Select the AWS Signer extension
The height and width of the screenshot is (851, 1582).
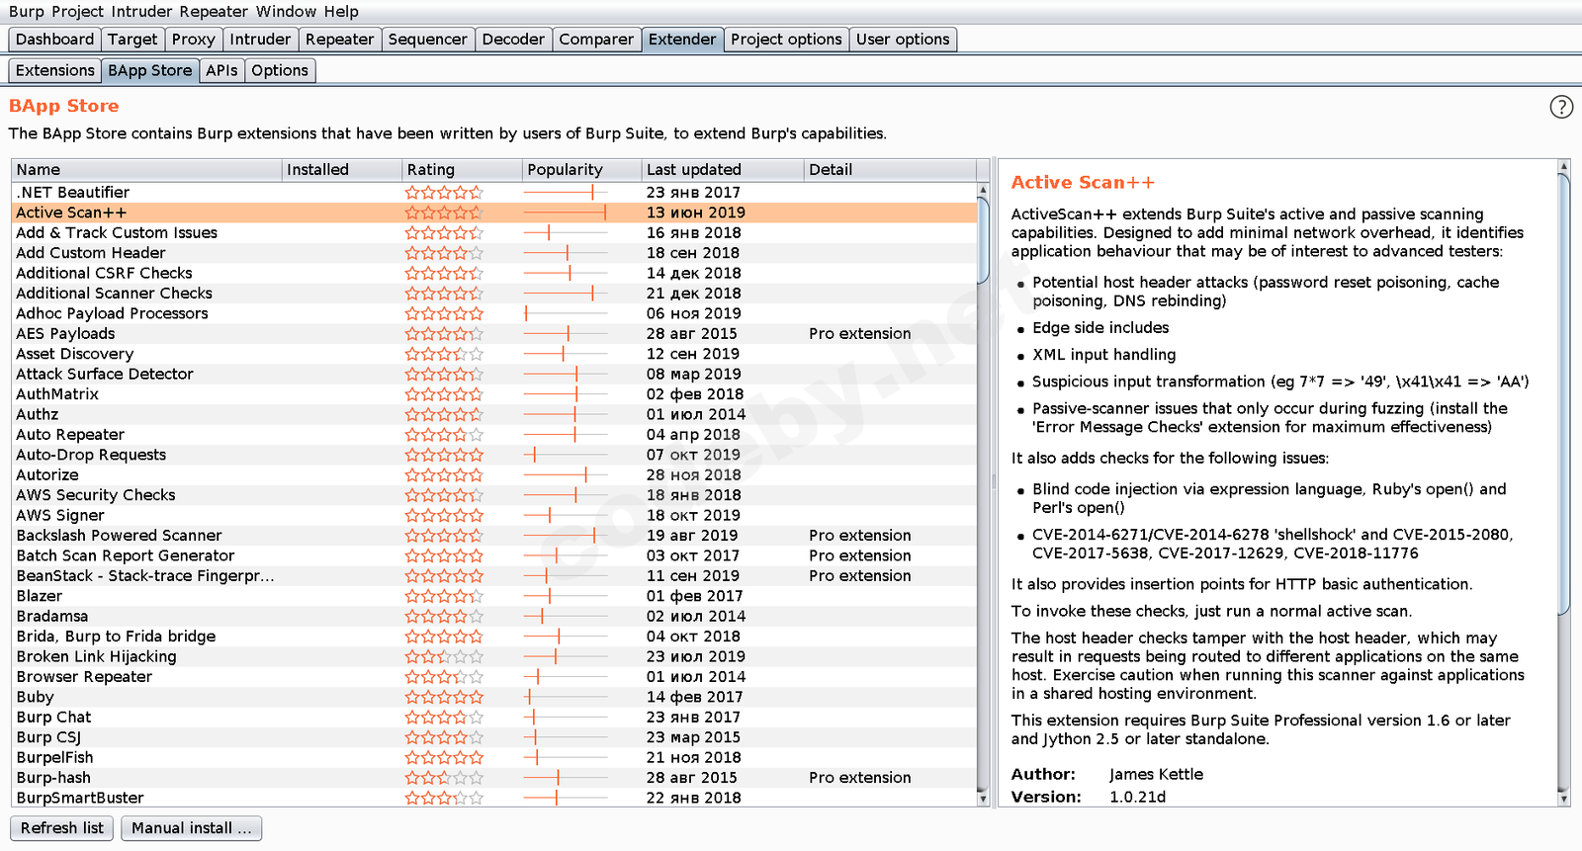(x=494, y=515)
